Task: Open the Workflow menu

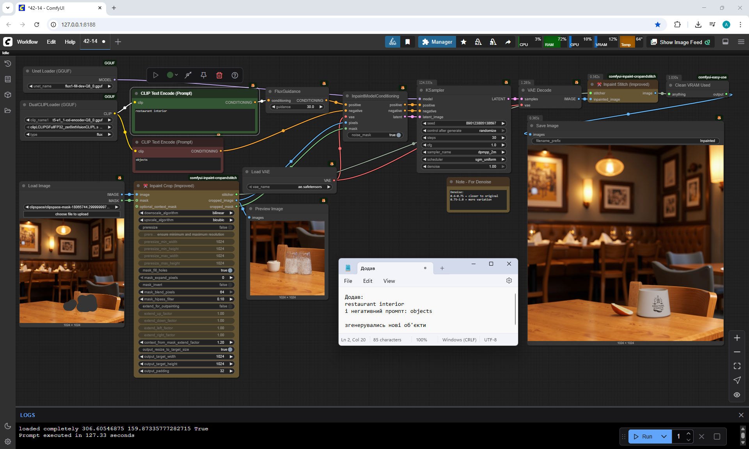Action: [27, 42]
